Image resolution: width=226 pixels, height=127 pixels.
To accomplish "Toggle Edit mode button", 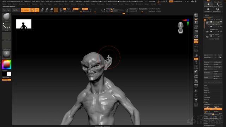I will pyautogui.click(x=32, y=10).
